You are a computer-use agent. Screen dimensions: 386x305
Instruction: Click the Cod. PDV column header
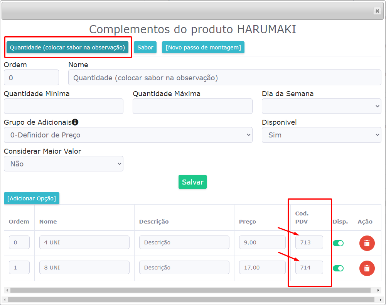[302, 217]
